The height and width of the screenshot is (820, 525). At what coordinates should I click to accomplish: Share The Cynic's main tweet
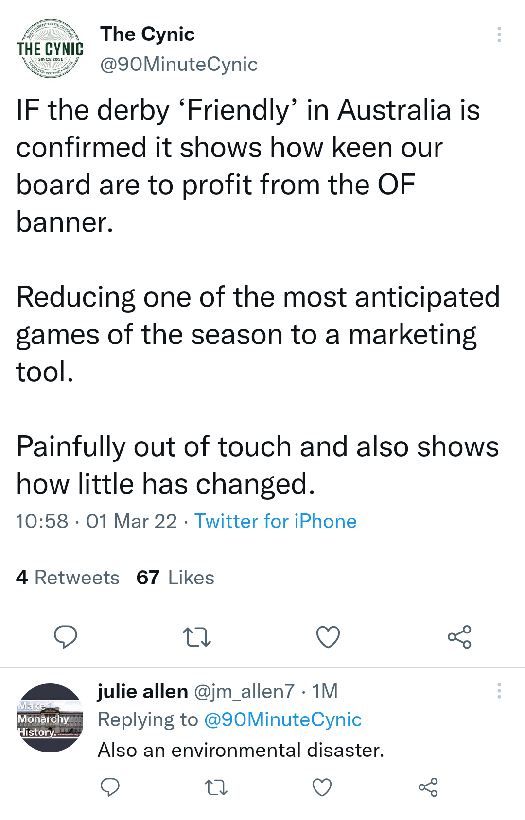point(459,637)
